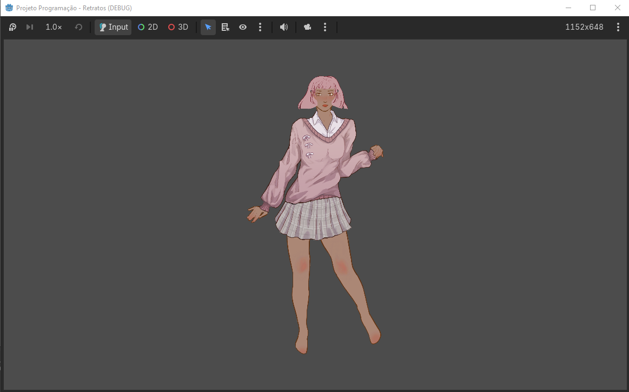Suspend the running game with the pause icon
The image size is (629, 392).
coord(12,27)
